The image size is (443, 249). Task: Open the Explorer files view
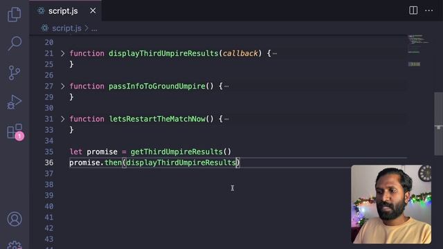click(14, 14)
